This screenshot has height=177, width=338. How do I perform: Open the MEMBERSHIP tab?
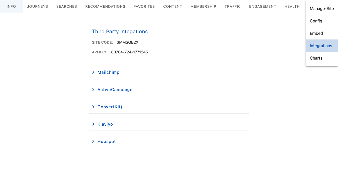203,6
